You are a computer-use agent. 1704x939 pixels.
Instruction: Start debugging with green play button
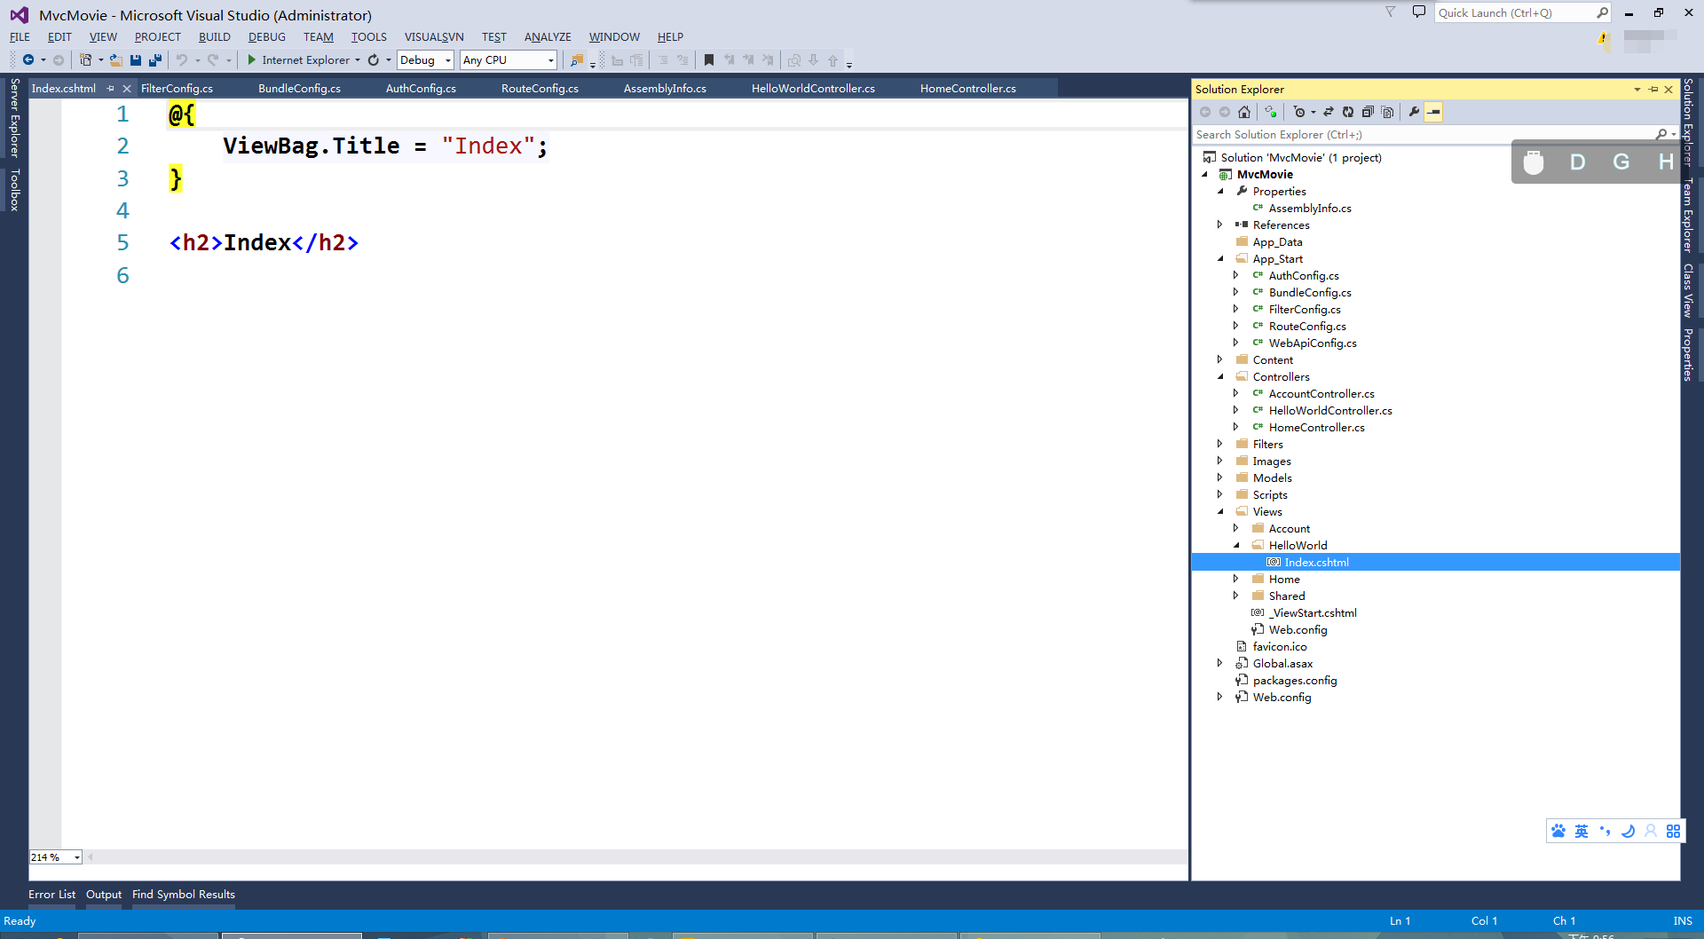click(x=252, y=60)
